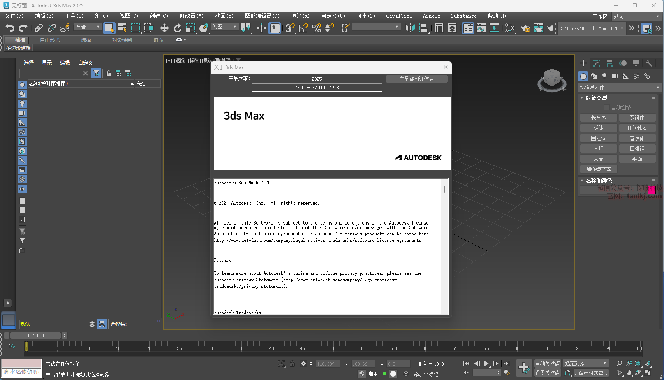The width and height of the screenshot is (664, 380).
Task: Collapse the 对象类型 rollout
Action: click(596, 98)
